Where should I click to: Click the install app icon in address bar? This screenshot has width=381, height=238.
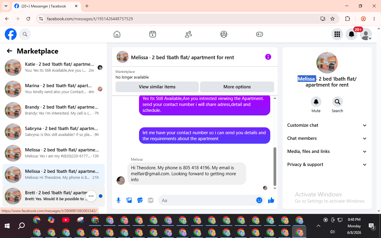[x=323, y=19]
